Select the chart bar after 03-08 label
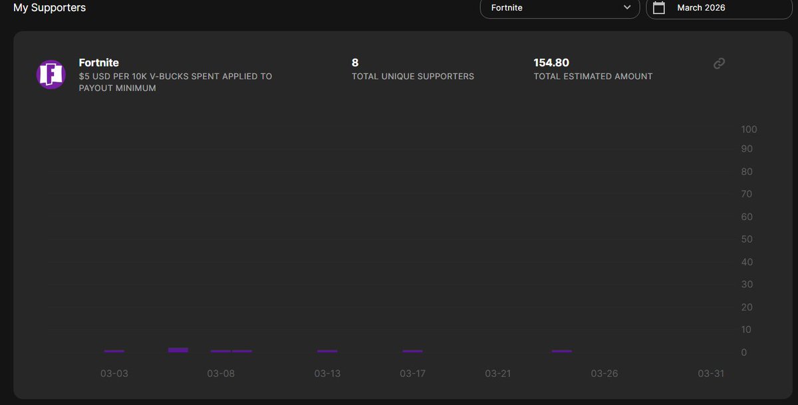The height and width of the screenshot is (405, 798). pyautogui.click(x=242, y=351)
